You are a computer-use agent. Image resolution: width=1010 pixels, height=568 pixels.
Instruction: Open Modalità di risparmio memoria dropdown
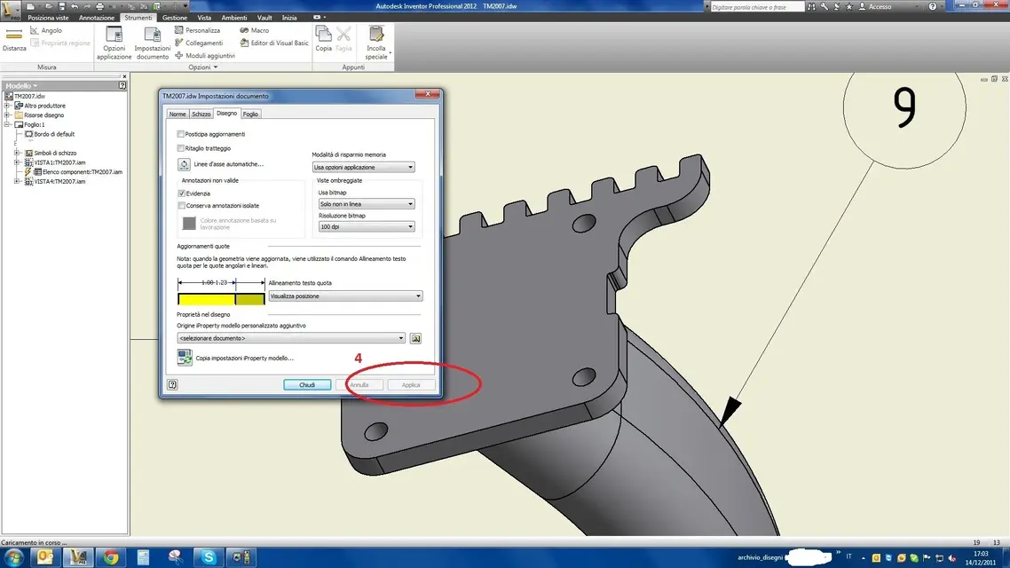(x=363, y=168)
